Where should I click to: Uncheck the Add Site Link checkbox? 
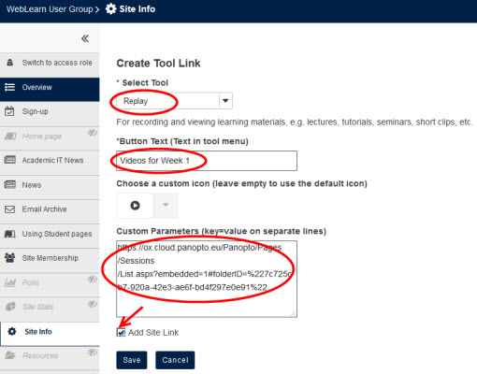[121, 333]
